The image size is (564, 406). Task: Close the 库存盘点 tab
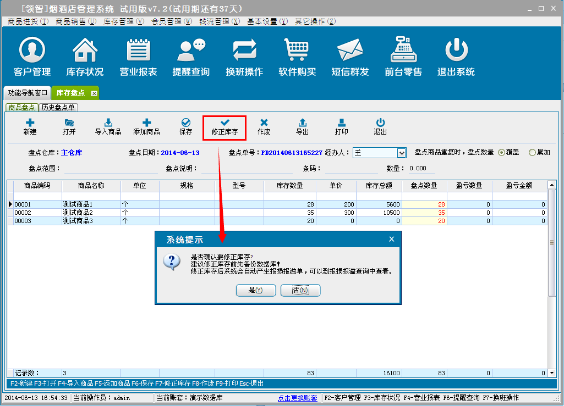click(94, 93)
